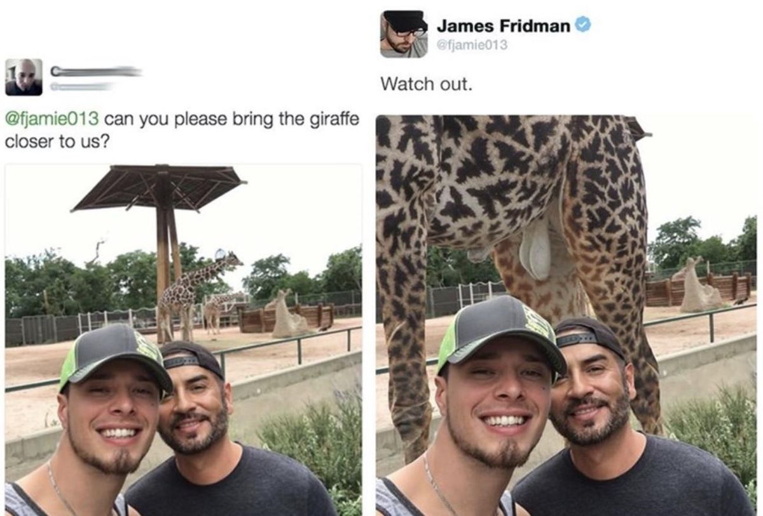Open the requester's small profile avatar

coord(24,77)
